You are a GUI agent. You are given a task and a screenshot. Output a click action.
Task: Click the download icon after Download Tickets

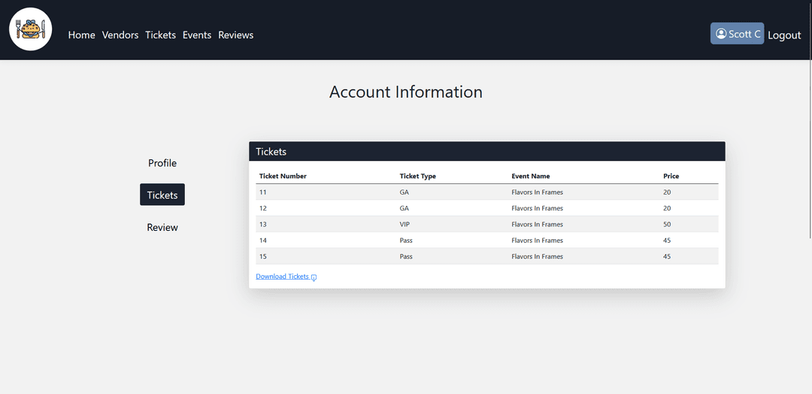coord(314,277)
